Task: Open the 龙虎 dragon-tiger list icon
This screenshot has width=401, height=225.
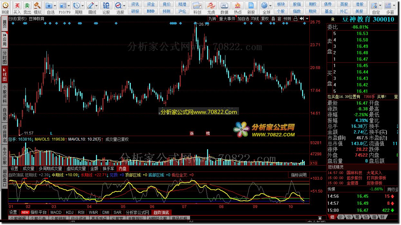Action: point(211,5)
